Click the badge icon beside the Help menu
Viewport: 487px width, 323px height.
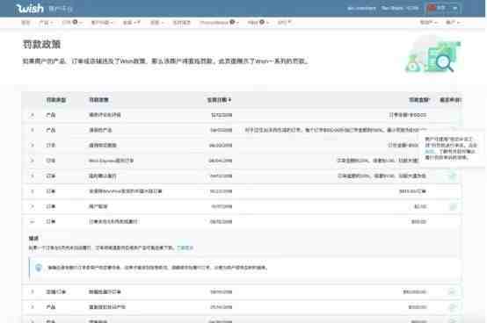pos(262,22)
